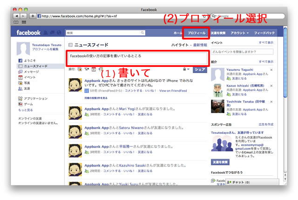Attach an event using the calendar icon
Screen dimensions: 298x200
pos(94,69)
